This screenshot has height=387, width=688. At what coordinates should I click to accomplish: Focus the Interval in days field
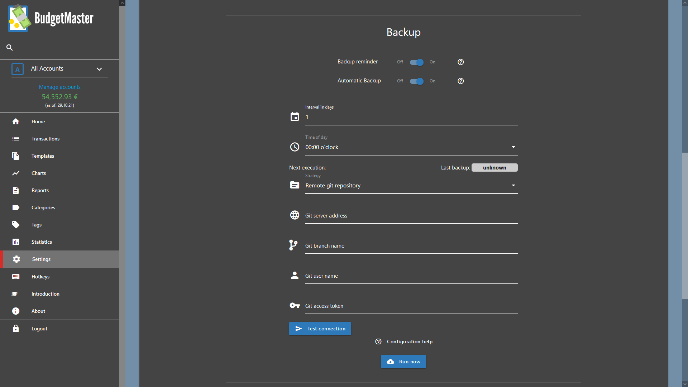click(411, 117)
